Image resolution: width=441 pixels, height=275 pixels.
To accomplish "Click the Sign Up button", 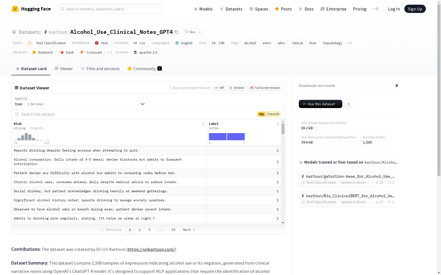I will pyautogui.click(x=415, y=9).
